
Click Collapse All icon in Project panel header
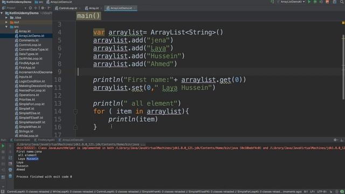pyautogui.click(x=36, y=8)
